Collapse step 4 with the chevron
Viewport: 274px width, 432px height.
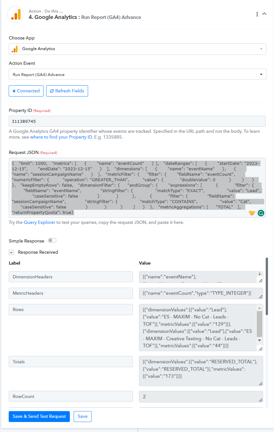coord(264,14)
